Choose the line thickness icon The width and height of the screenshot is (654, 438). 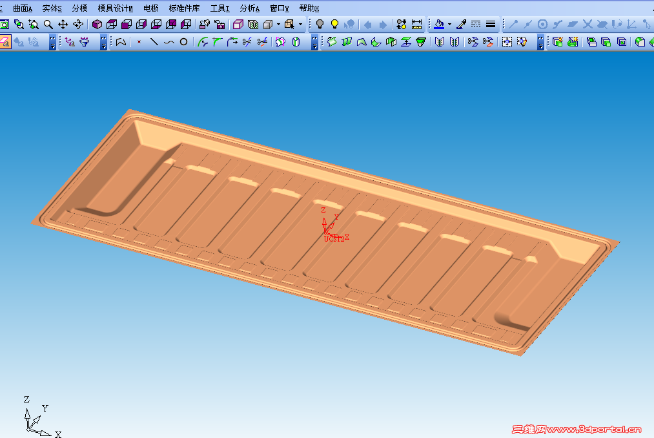[x=491, y=24]
